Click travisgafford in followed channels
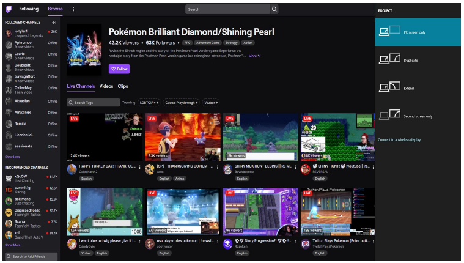 [31, 78]
